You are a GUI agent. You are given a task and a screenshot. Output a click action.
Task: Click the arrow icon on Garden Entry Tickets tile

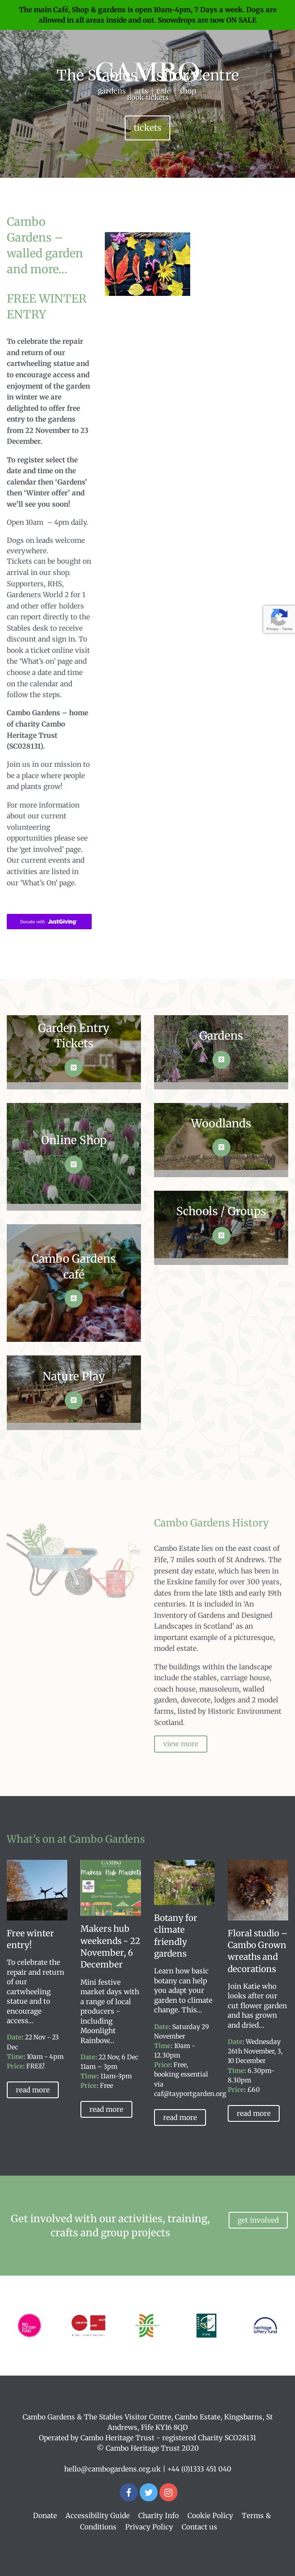(x=73, y=1067)
